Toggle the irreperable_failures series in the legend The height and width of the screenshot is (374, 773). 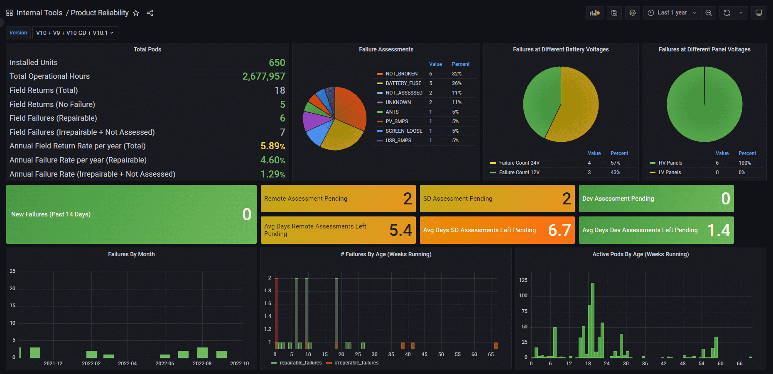tap(356, 363)
